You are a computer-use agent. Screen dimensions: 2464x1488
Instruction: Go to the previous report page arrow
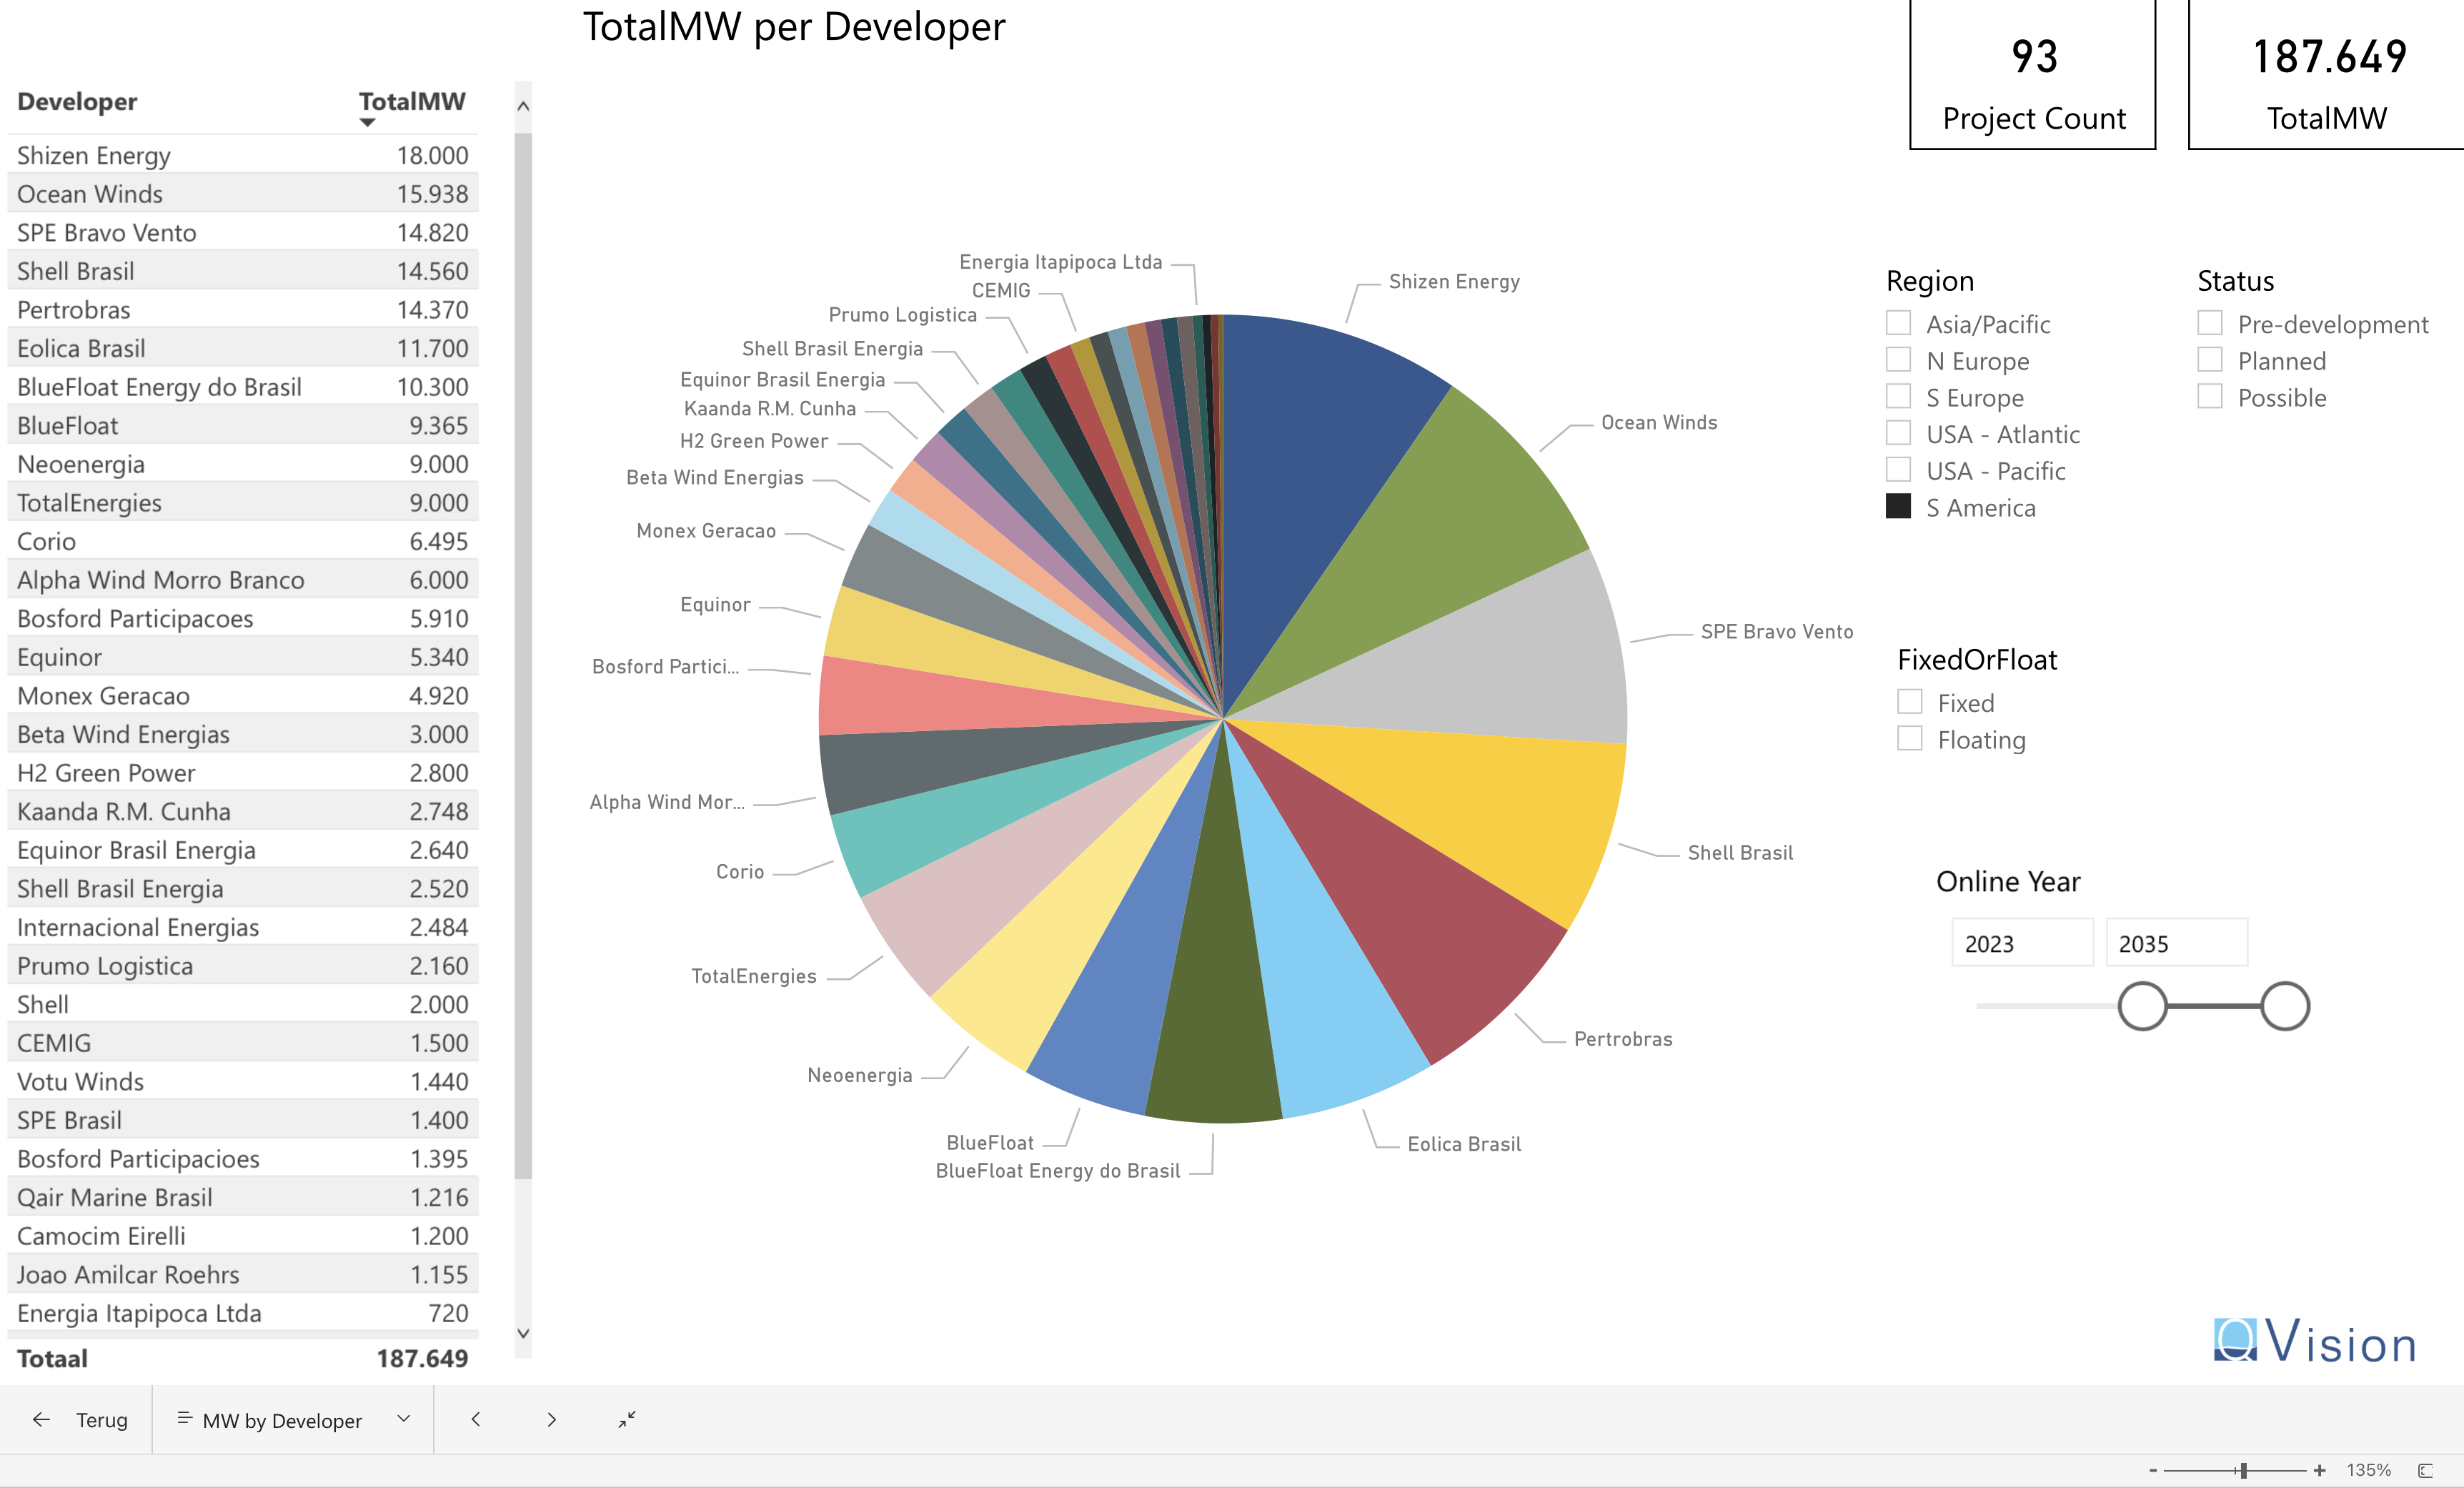(476, 1419)
